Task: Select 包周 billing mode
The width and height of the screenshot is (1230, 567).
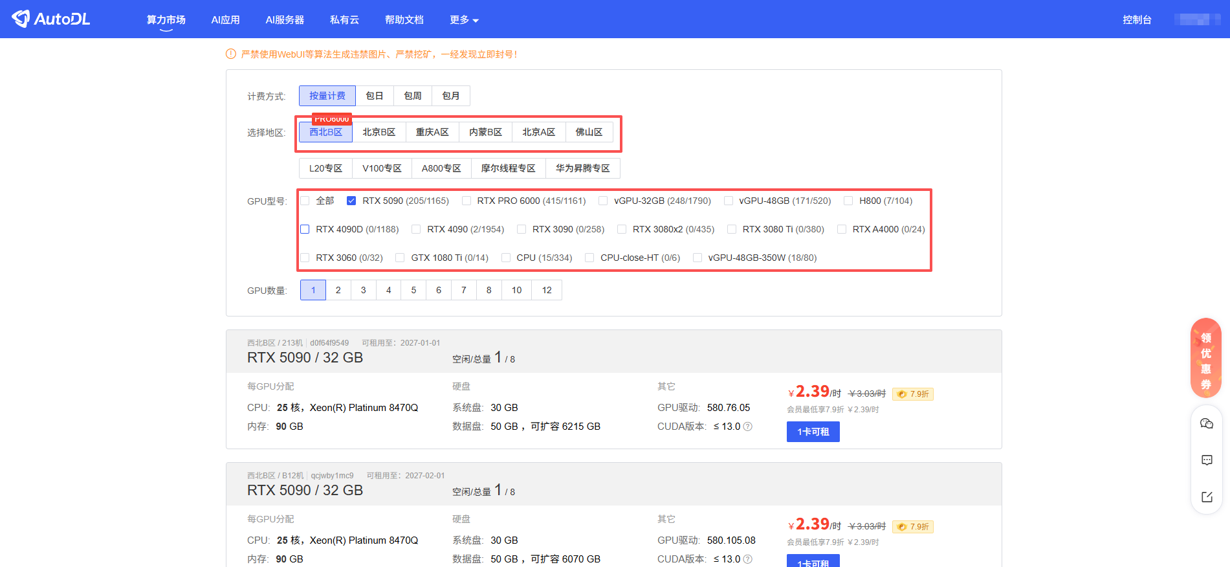Action: (x=413, y=96)
